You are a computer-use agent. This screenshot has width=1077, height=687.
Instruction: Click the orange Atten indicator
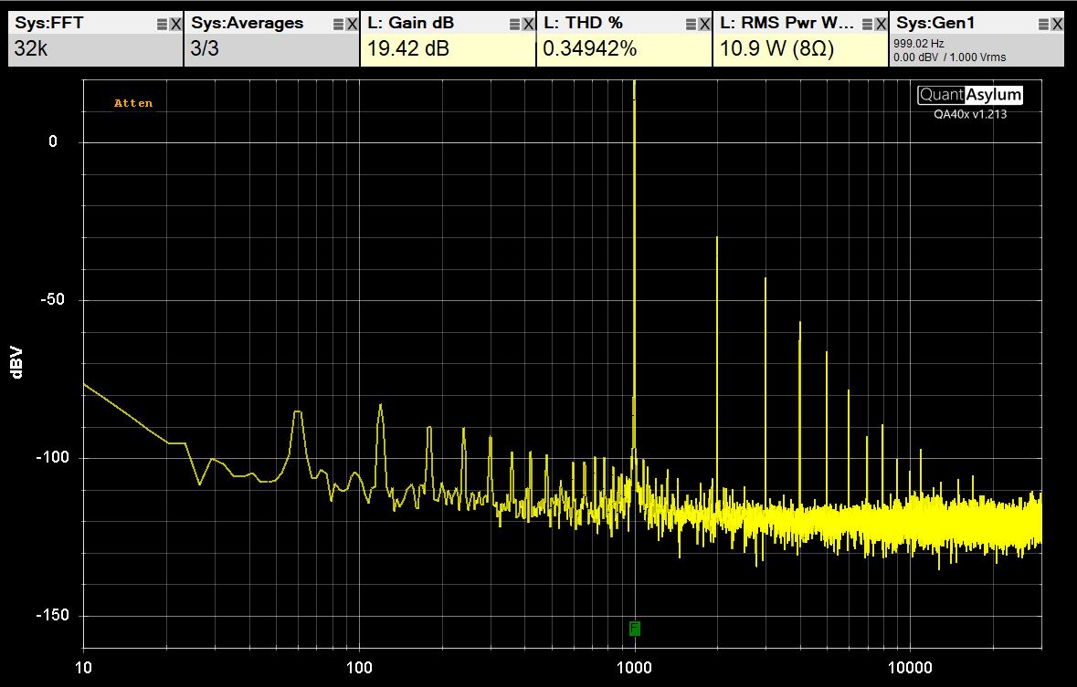133,103
